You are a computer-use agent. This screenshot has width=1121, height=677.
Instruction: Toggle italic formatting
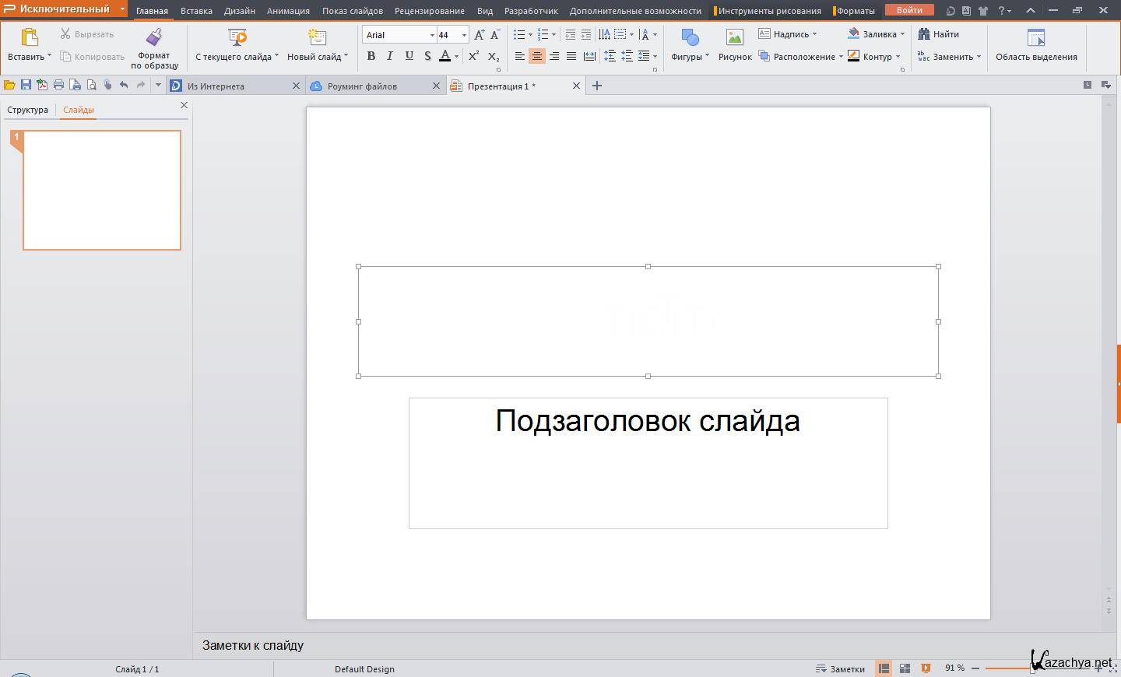click(390, 56)
